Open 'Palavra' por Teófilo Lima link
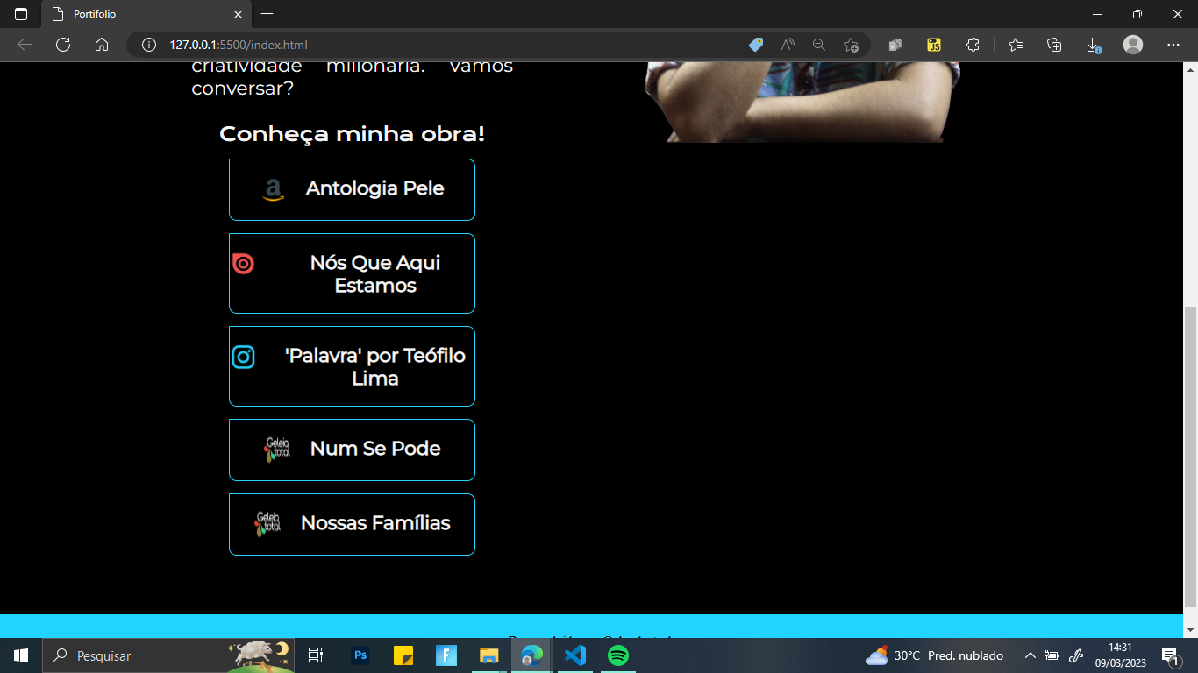Screen dimensions: 1198x673 [352, 366]
